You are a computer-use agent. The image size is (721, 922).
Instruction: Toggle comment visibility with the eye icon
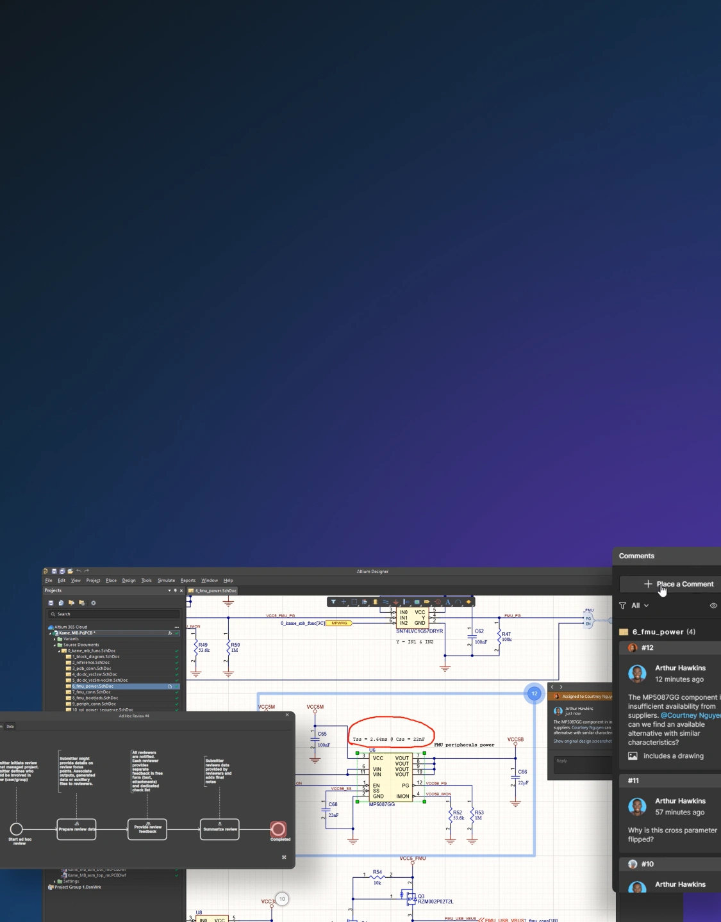(713, 606)
